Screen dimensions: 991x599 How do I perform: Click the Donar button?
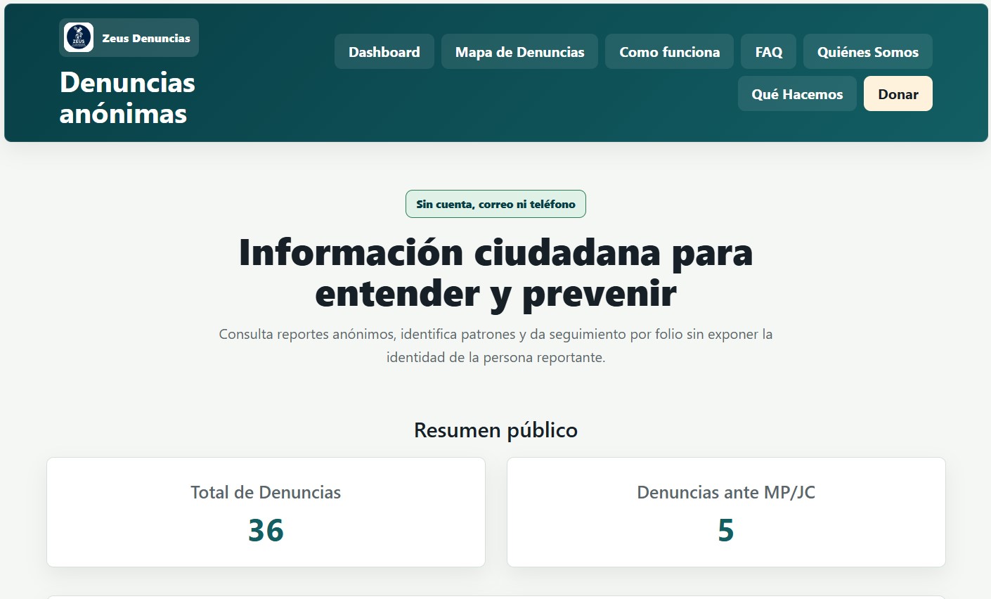898,94
